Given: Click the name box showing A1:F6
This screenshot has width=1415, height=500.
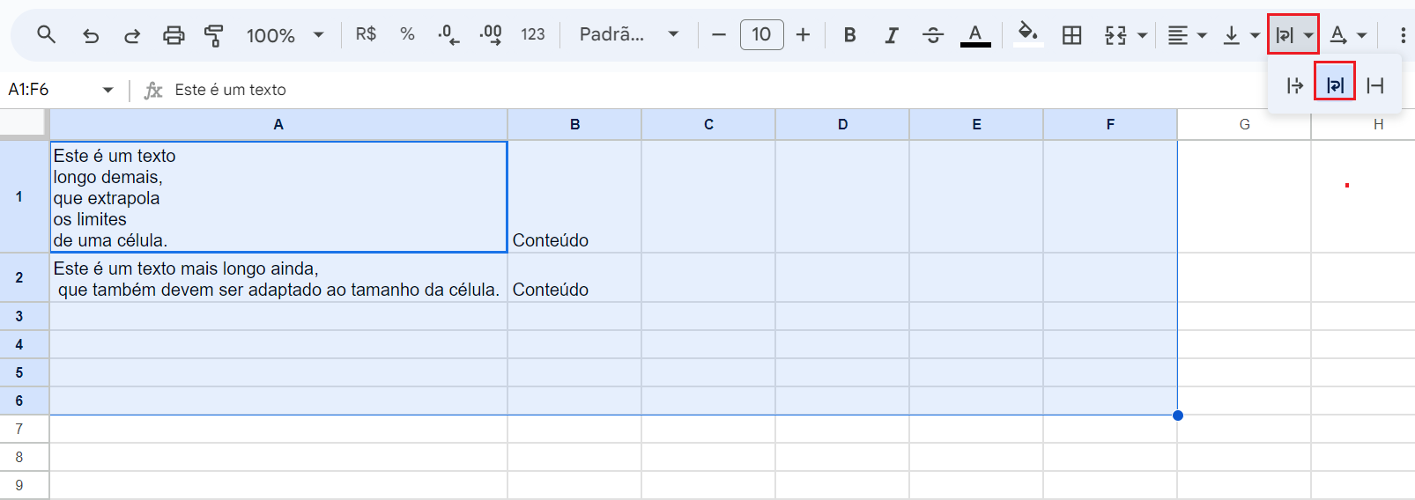Looking at the screenshot, I should tap(62, 90).
